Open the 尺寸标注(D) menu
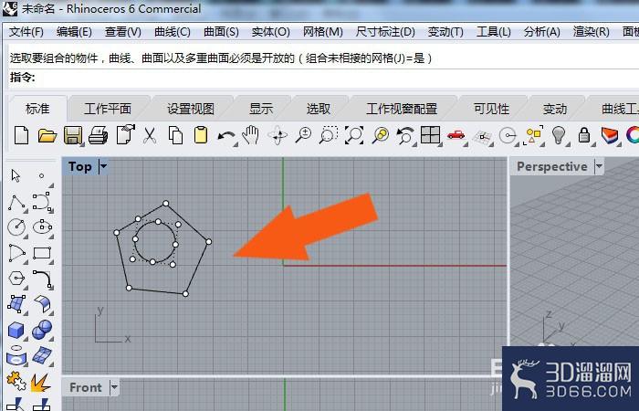The width and height of the screenshot is (639, 411). [x=385, y=32]
